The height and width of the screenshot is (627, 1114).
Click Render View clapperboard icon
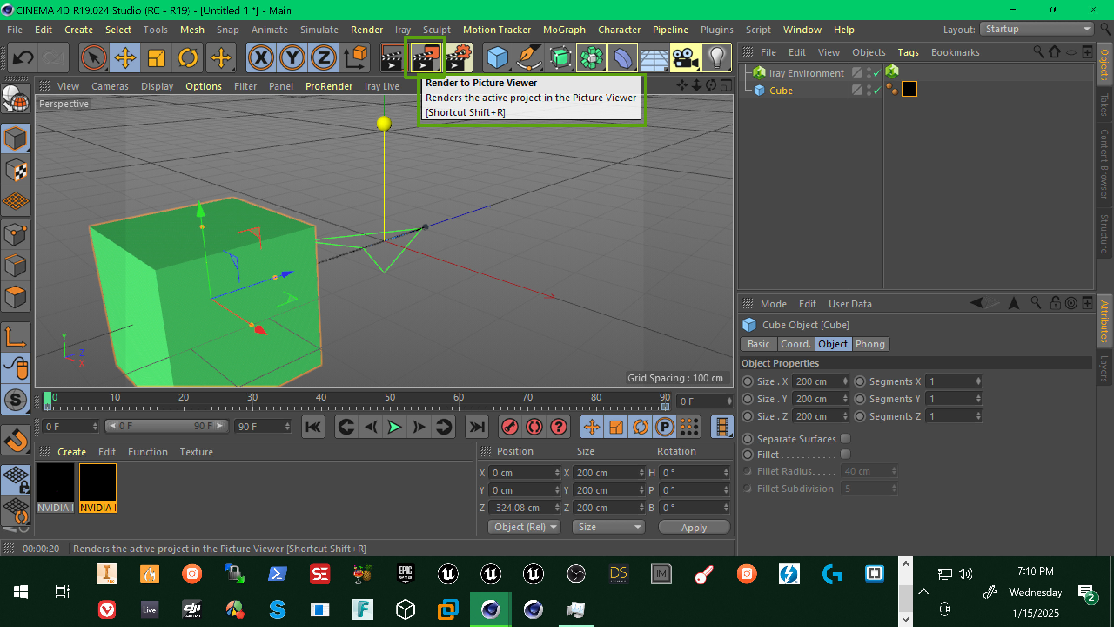[393, 57]
